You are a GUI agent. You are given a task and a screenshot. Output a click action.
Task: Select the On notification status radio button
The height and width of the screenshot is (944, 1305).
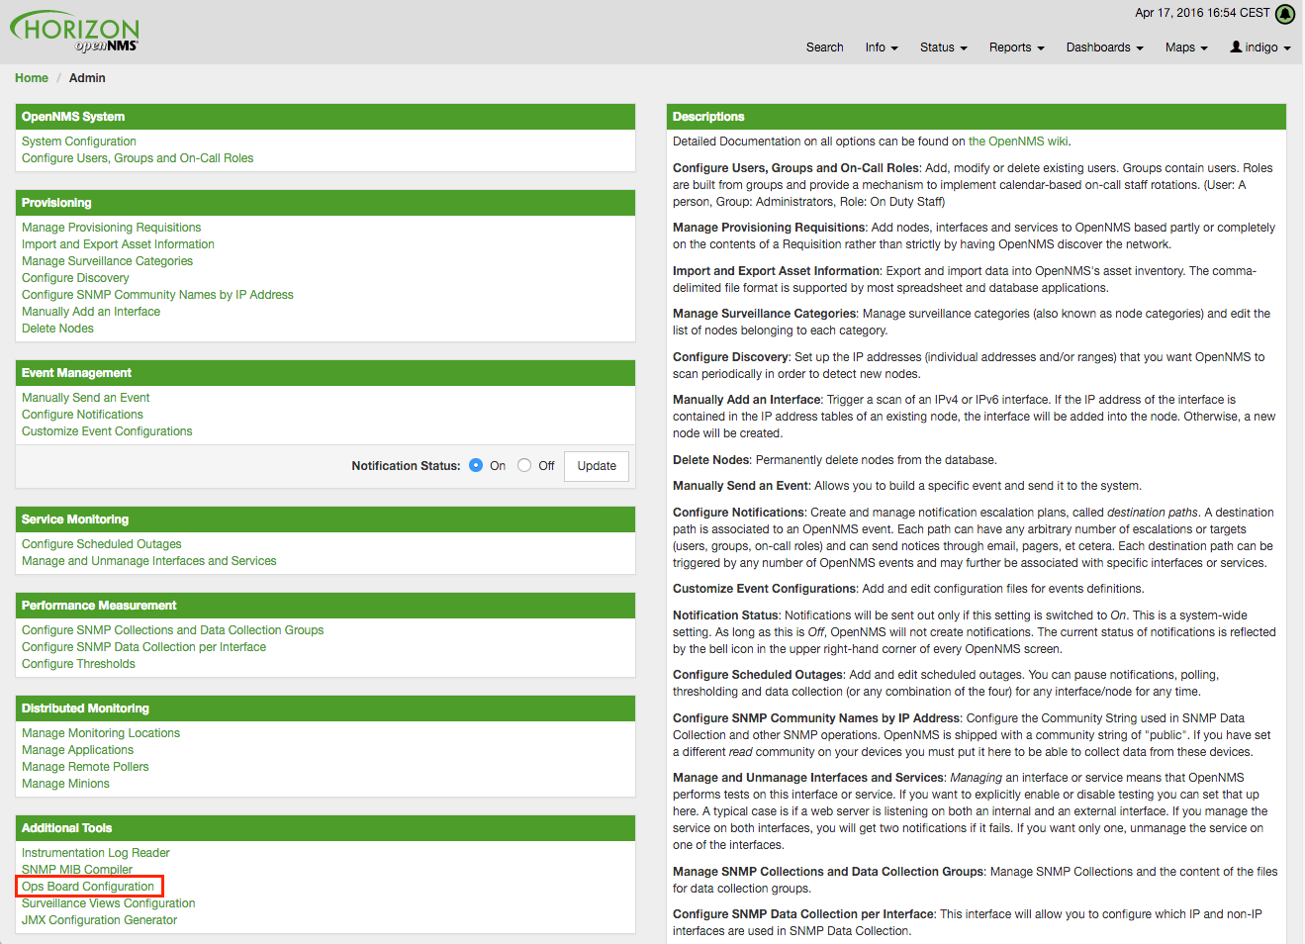pos(475,465)
